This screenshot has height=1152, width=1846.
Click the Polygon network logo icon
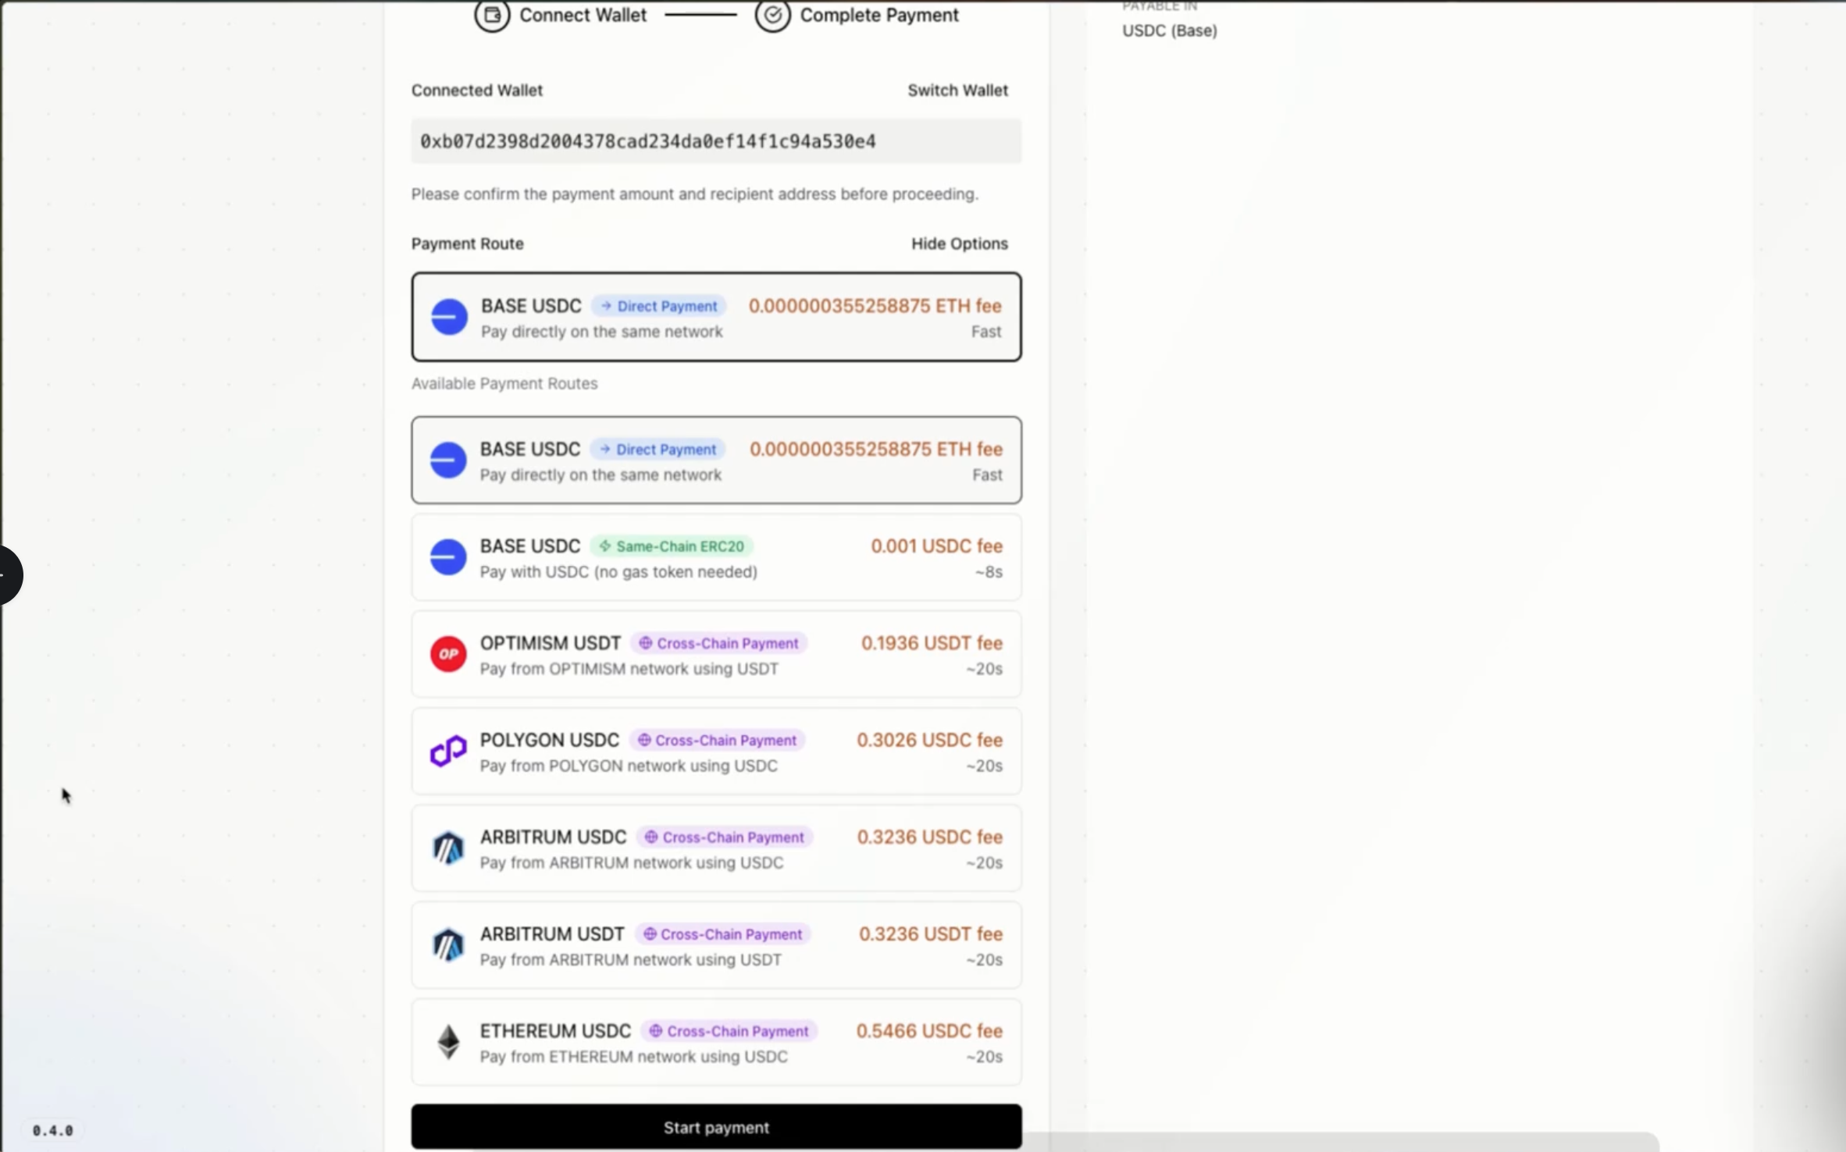click(448, 751)
